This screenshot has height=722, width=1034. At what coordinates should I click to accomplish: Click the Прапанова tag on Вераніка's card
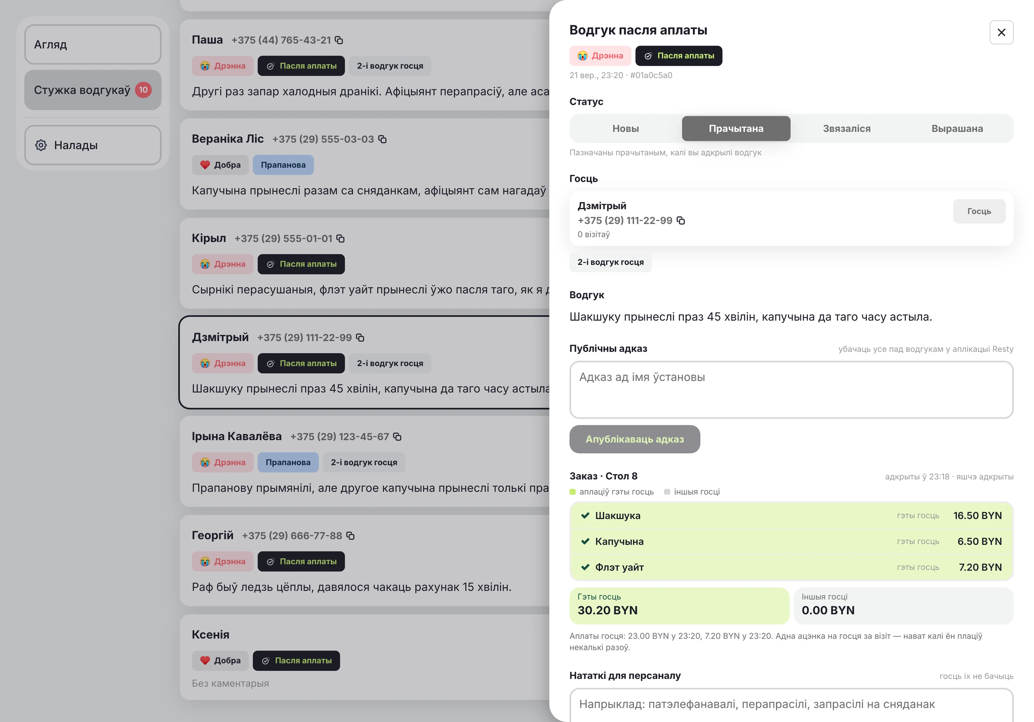click(x=283, y=165)
